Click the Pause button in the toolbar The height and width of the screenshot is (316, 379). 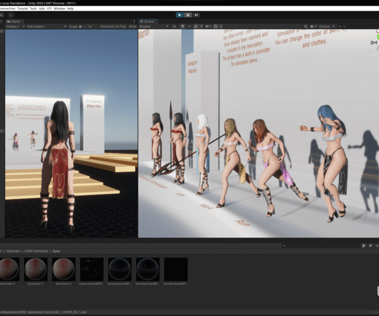188,15
